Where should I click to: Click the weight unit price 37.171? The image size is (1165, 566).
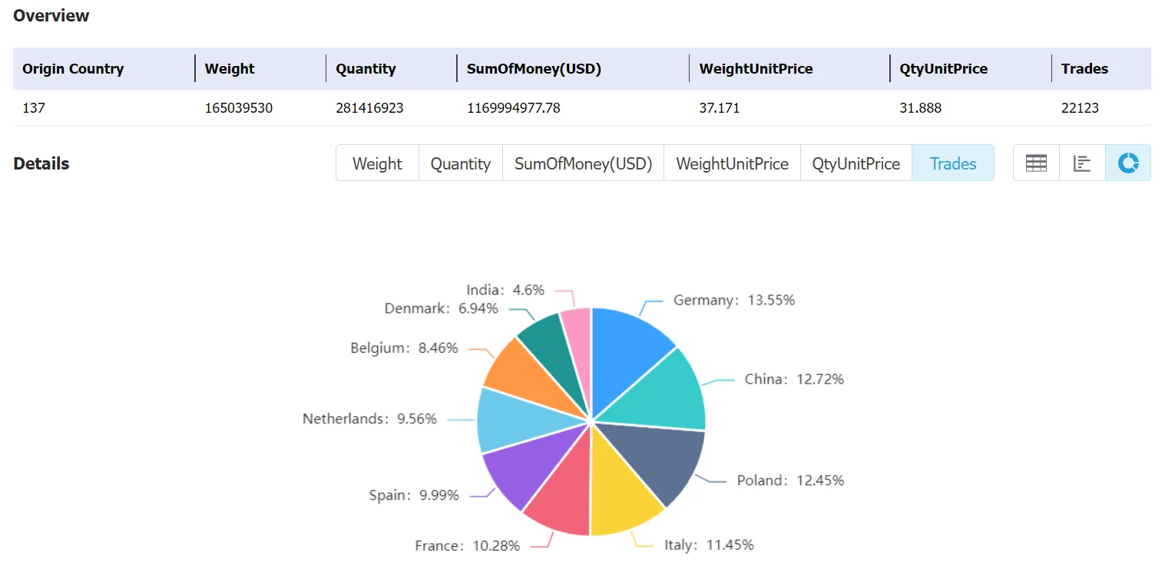point(720,108)
